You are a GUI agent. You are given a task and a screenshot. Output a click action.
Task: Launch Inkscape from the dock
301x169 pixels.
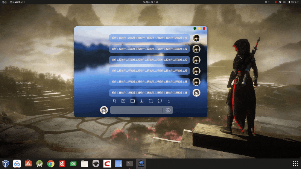(96, 164)
